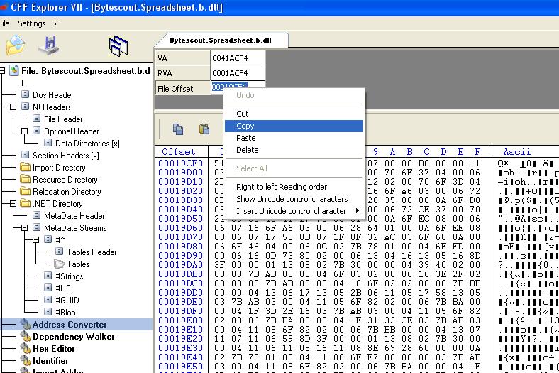This screenshot has width=559, height=373.
Task: Click offset row 00019E50
Action: [180, 366]
